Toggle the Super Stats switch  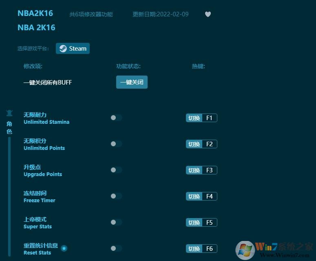116,222
